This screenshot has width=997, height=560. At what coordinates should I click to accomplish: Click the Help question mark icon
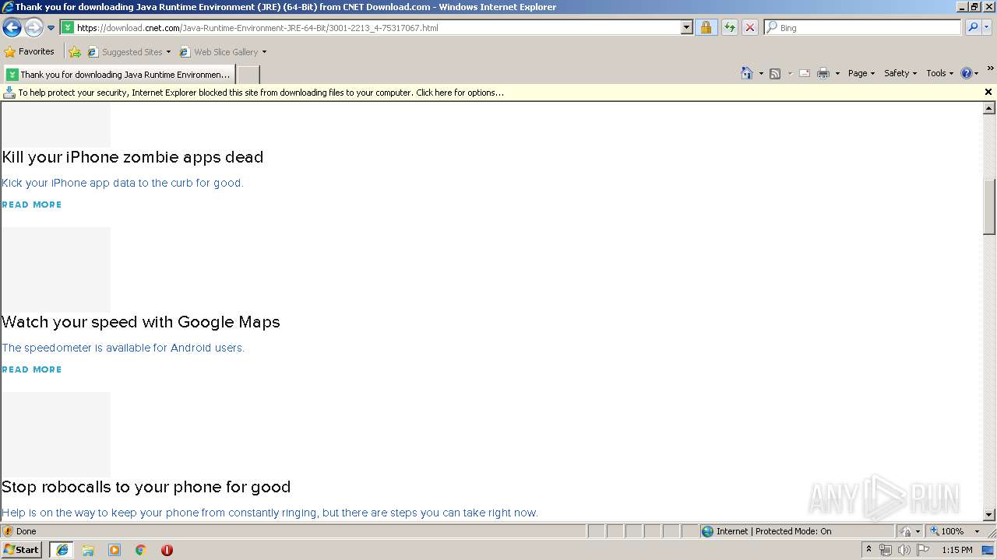(966, 73)
